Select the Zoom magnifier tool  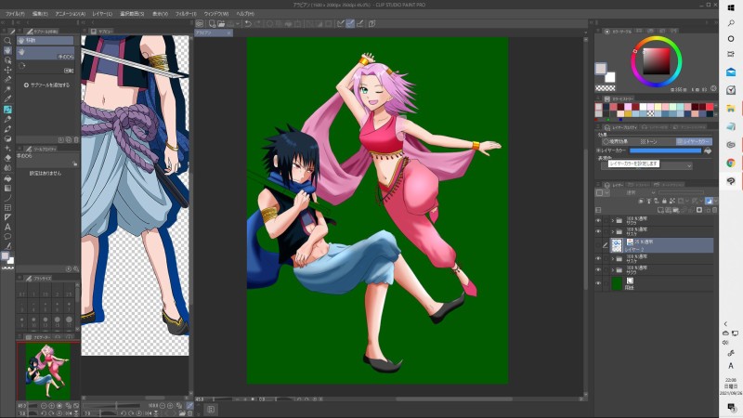(7, 41)
